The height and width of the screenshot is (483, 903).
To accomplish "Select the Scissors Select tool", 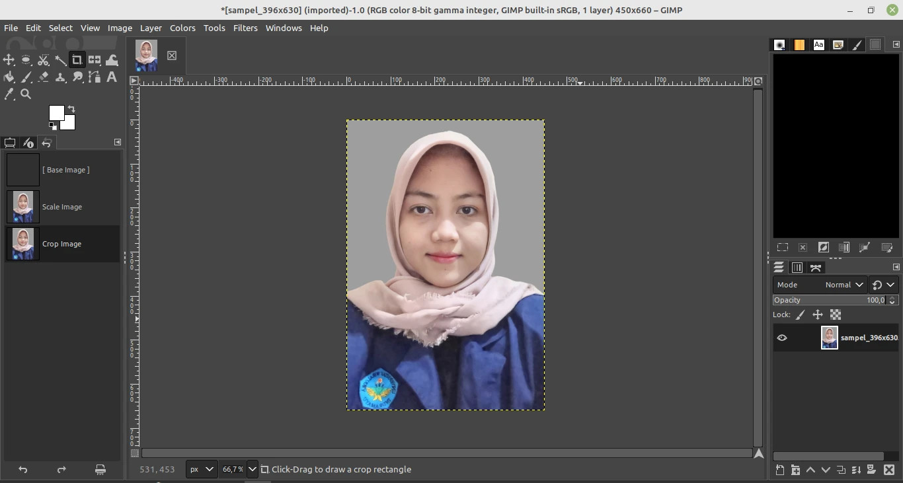I will coord(43,60).
